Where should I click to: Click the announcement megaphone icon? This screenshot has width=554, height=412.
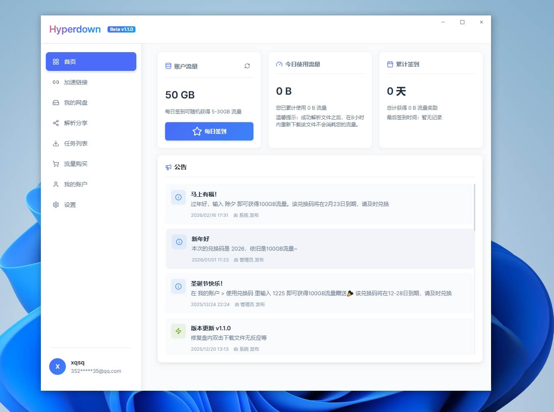pyautogui.click(x=169, y=167)
